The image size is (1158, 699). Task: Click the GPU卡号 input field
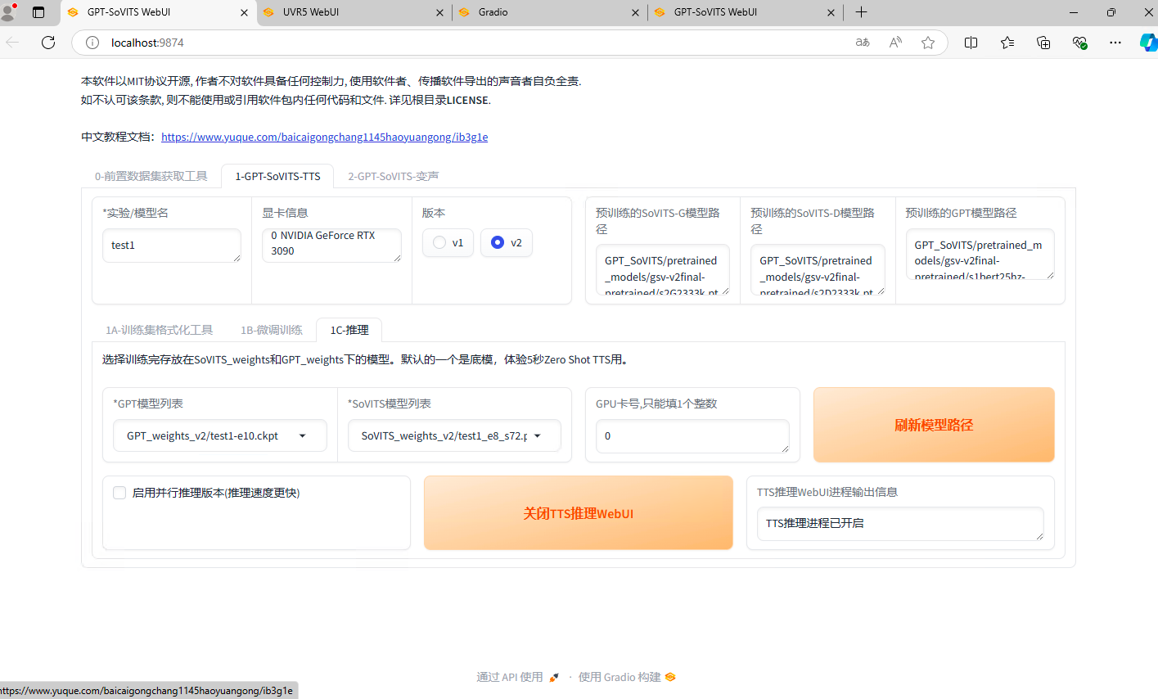tap(692, 436)
